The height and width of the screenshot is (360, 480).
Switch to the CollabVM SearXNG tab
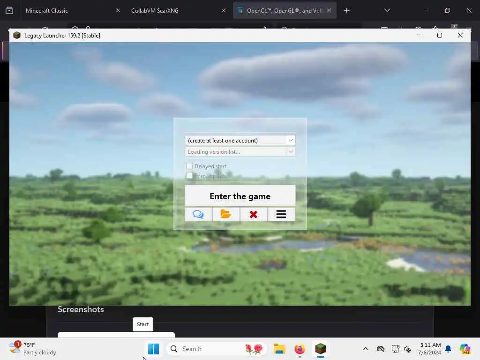point(177,11)
